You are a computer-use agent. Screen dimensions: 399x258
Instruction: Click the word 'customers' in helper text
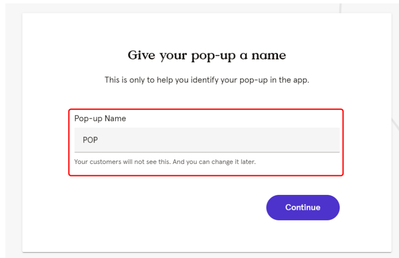[x=106, y=162]
